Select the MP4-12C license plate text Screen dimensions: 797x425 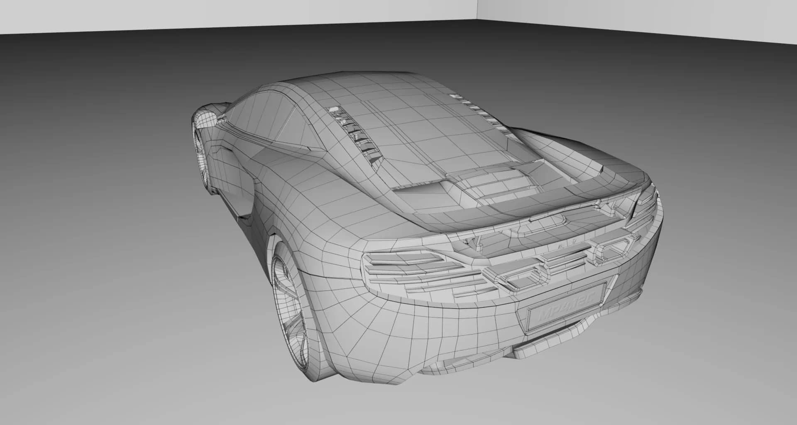[x=567, y=306]
